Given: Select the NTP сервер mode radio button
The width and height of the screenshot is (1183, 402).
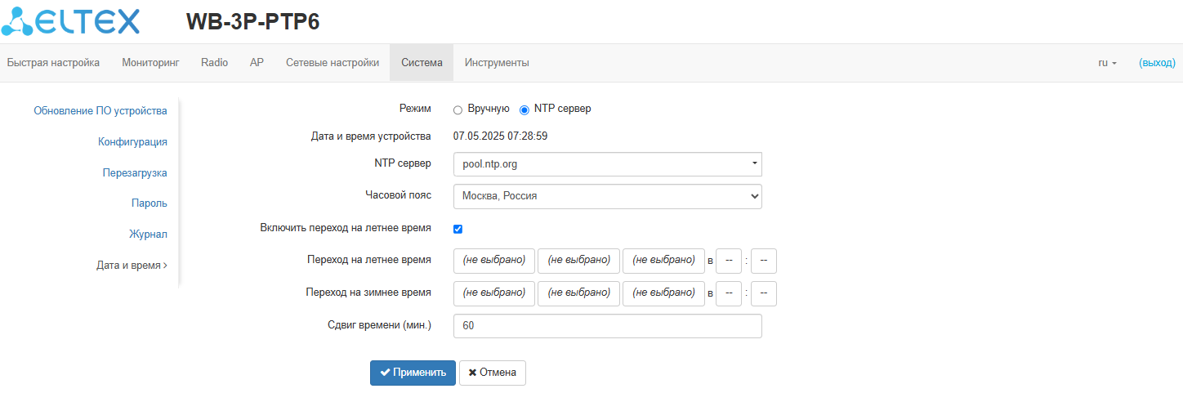Looking at the screenshot, I should click(525, 109).
